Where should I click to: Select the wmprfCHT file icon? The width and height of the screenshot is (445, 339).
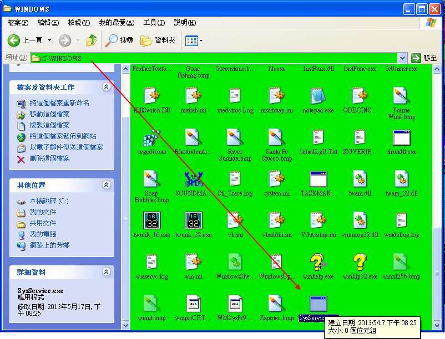pyautogui.click(x=194, y=304)
